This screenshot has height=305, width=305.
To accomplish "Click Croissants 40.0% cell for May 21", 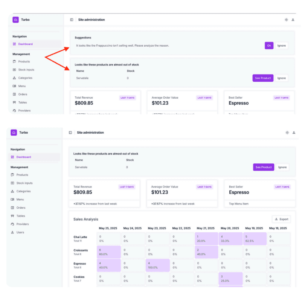I will point(206,252).
